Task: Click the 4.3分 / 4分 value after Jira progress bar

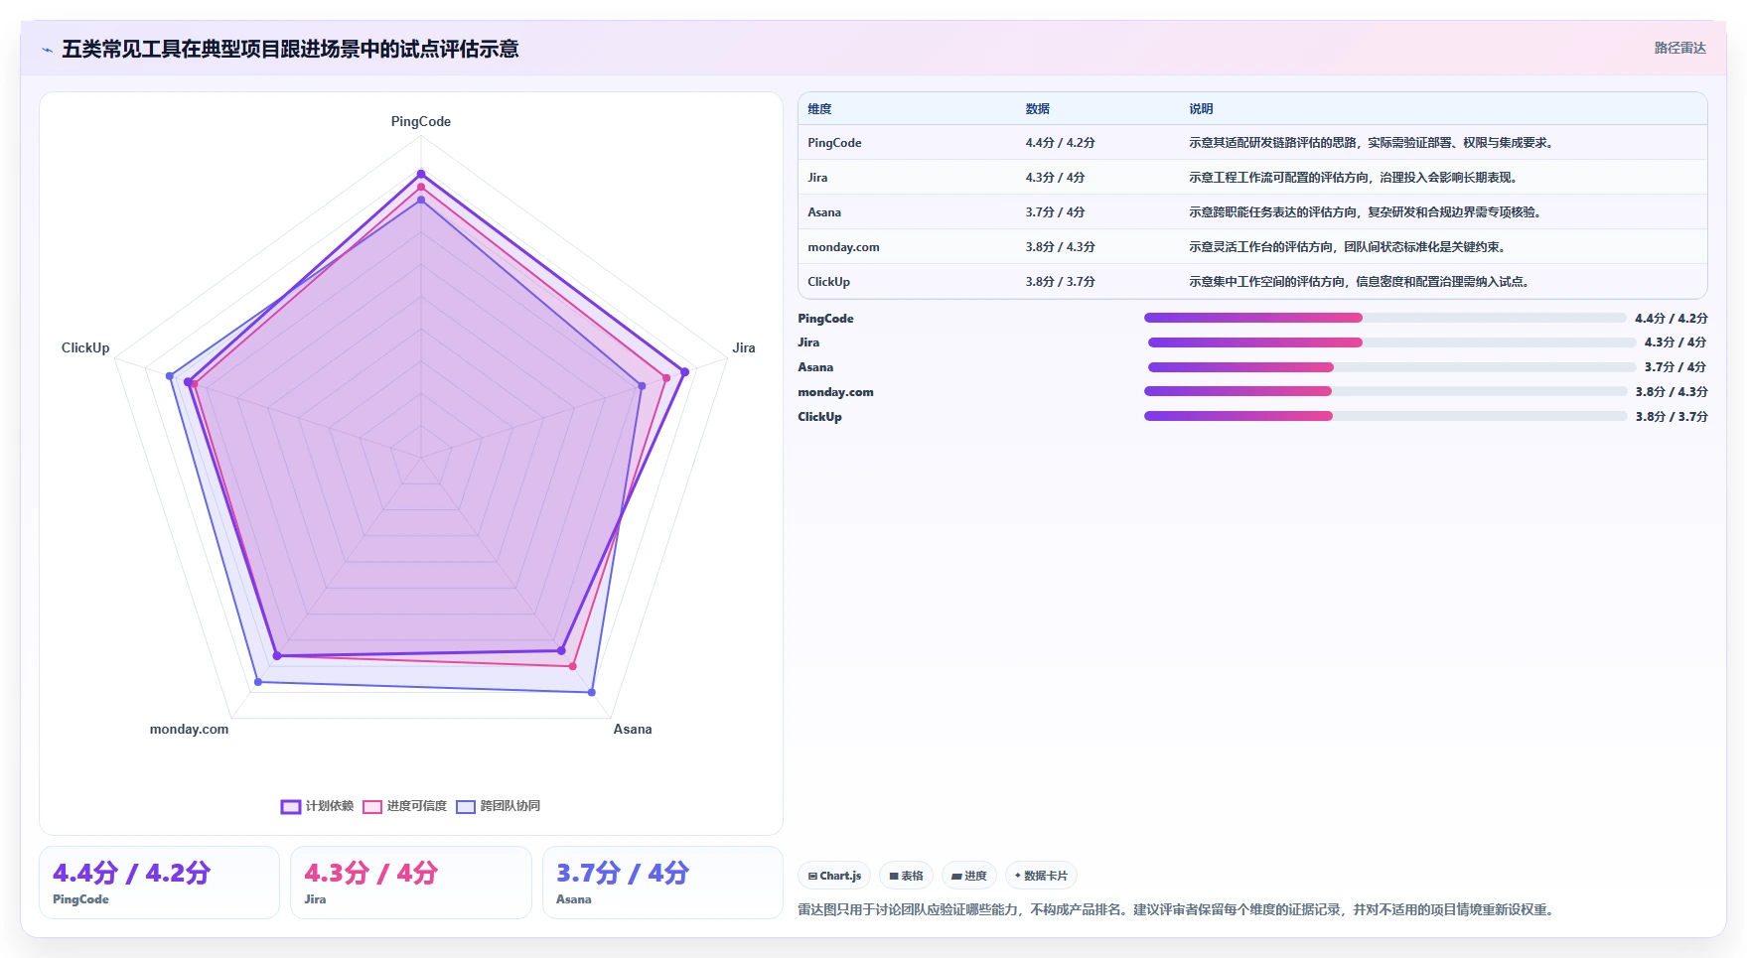Action: (x=1674, y=342)
